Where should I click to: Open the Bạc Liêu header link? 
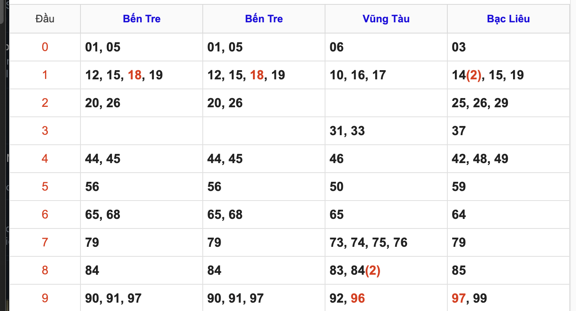click(x=508, y=19)
